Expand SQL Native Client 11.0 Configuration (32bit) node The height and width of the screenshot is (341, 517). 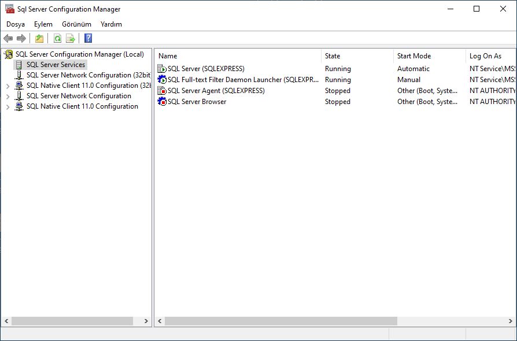8,86
